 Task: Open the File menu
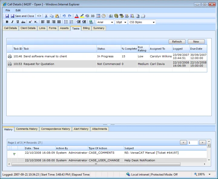tap(8, 10)
